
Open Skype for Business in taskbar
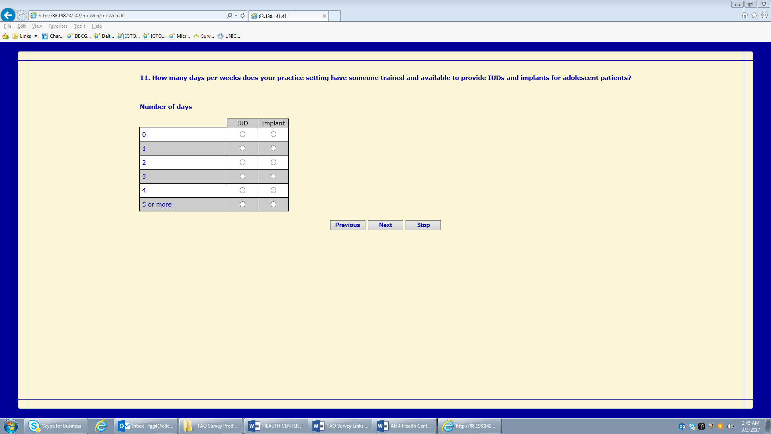point(56,426)
